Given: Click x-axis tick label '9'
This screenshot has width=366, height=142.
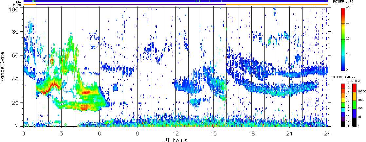Looking at the screenshot, I should (x=137, y=133).
